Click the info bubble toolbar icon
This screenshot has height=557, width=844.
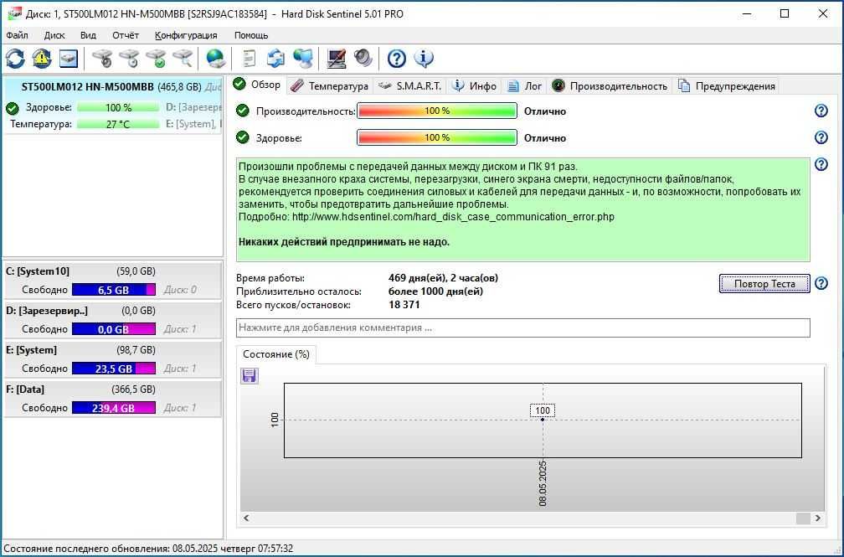point(424,58)
